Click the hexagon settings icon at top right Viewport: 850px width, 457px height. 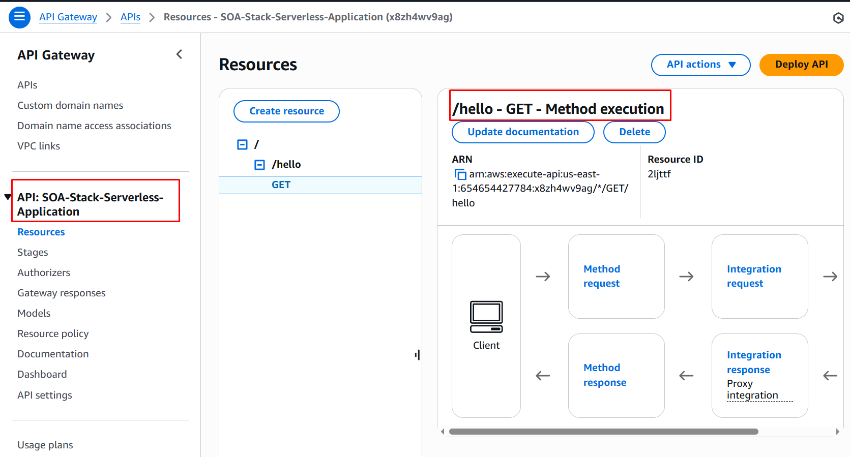click(x=838, y=18)
